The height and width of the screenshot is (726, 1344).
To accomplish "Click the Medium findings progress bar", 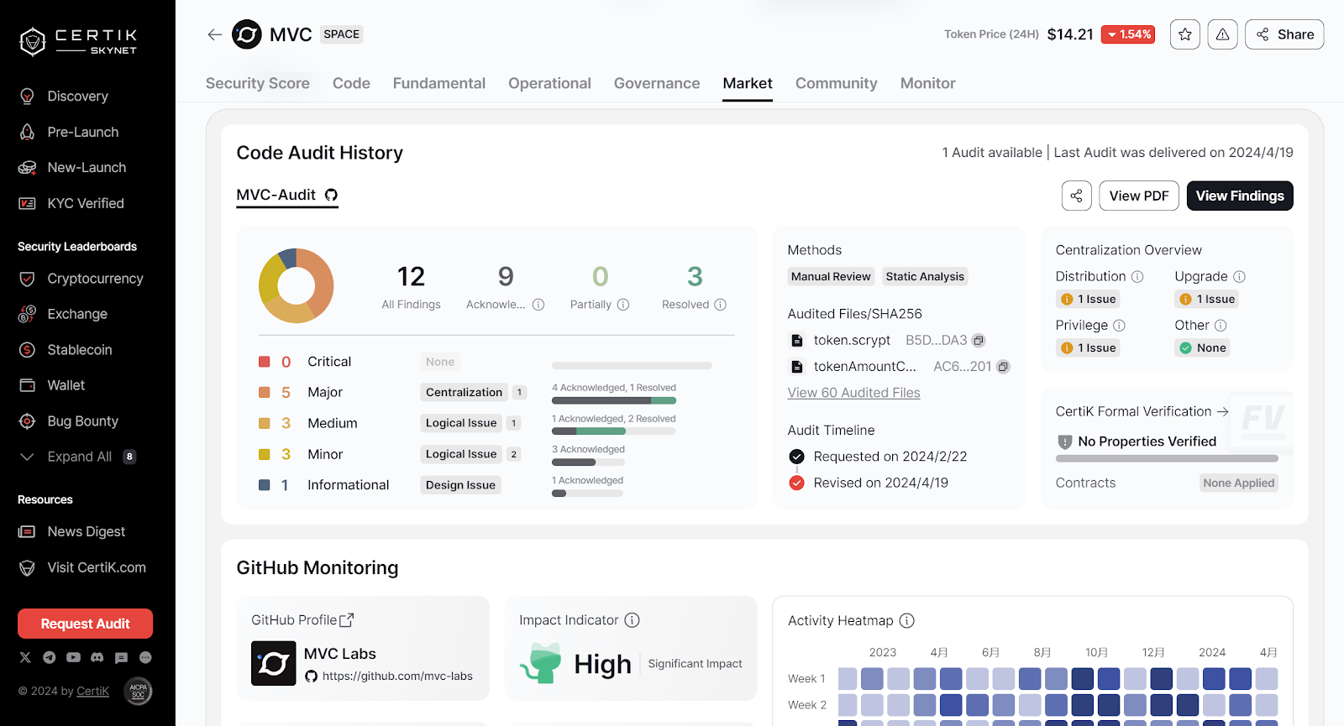I will 614,431.
